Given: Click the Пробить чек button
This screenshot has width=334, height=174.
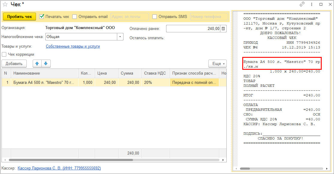Looking at the screenshot, I should tap(19, 16).
